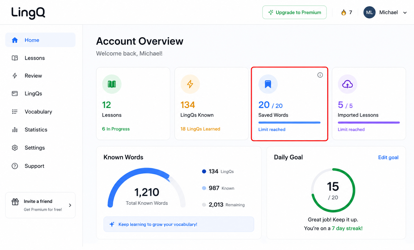This screenshot has width=414, height=250.
Task: Click the Edit goal link
Action: coord(388,157)
